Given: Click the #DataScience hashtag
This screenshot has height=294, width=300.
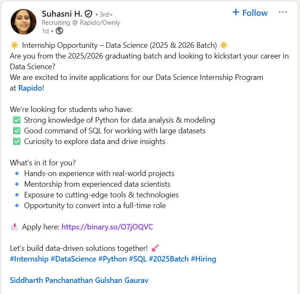Looking at the screenshot, I should coord(73,259).
